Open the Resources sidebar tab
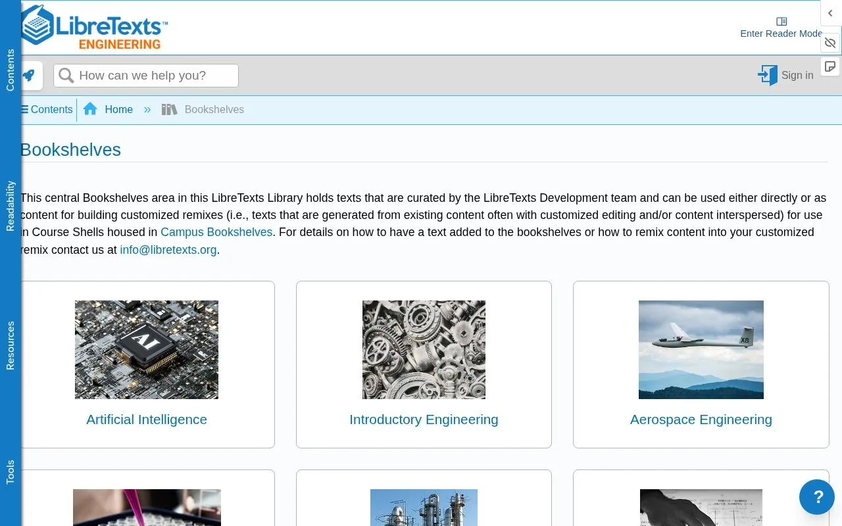Viewport: 842px width, 526px height. 10,345
